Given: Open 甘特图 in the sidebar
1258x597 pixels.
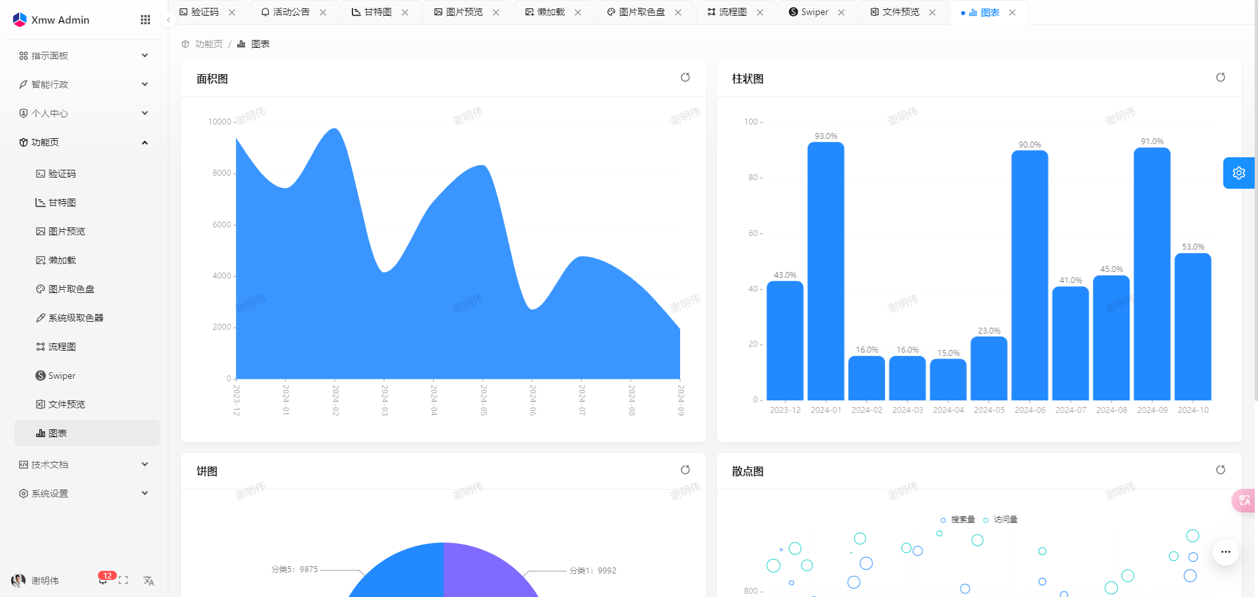Looking at the screenshot, I should click(87, 202).
